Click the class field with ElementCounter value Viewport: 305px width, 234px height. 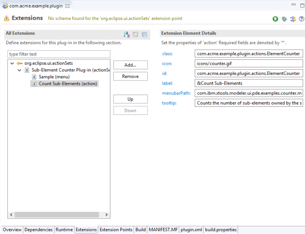point(249,54)
